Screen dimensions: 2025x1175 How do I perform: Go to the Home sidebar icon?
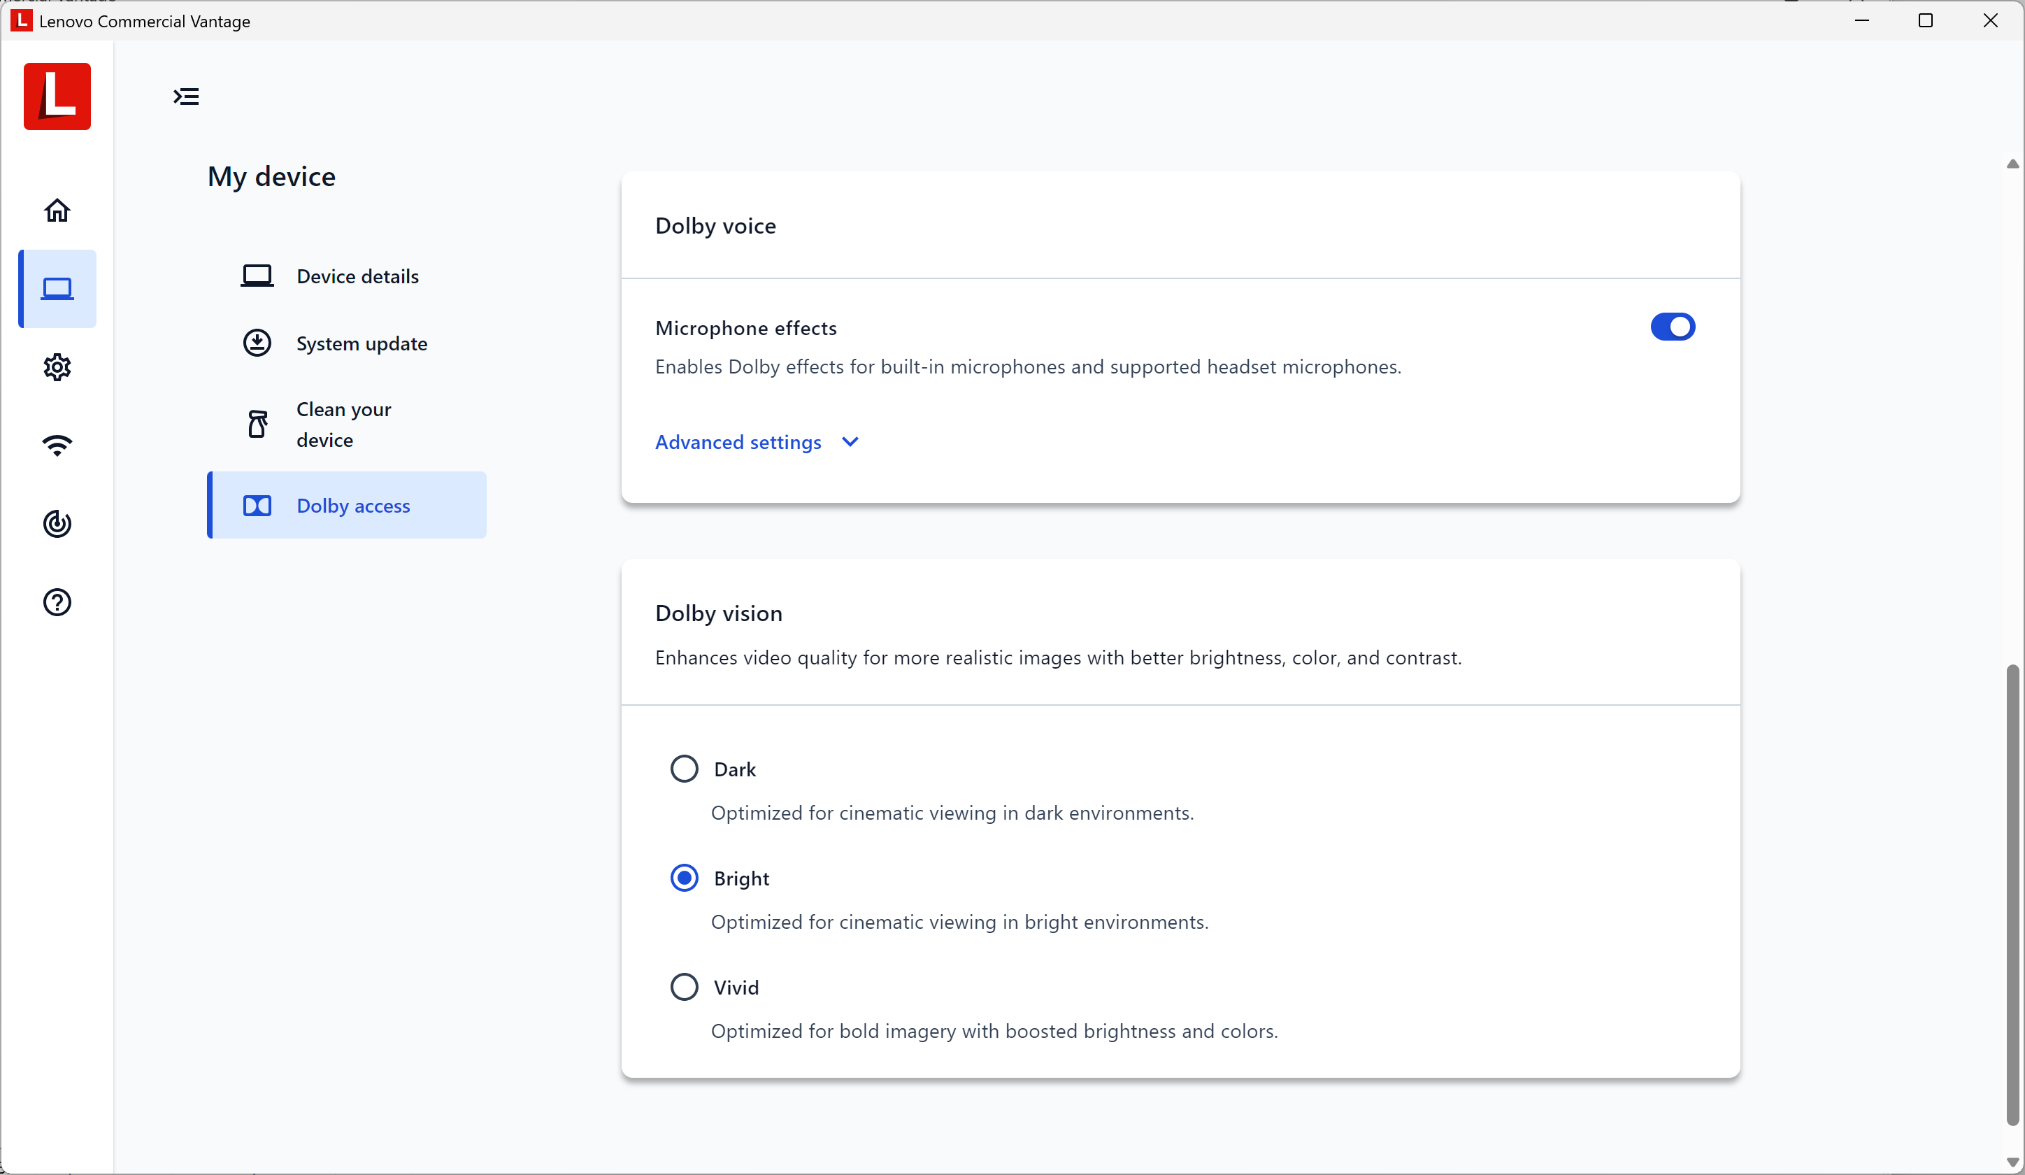(x=57, y=211)
